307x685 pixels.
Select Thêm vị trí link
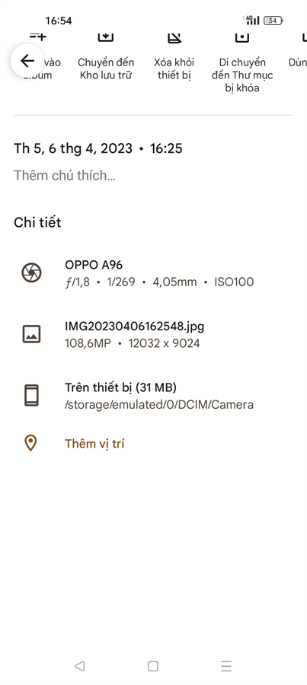[94, 444]
